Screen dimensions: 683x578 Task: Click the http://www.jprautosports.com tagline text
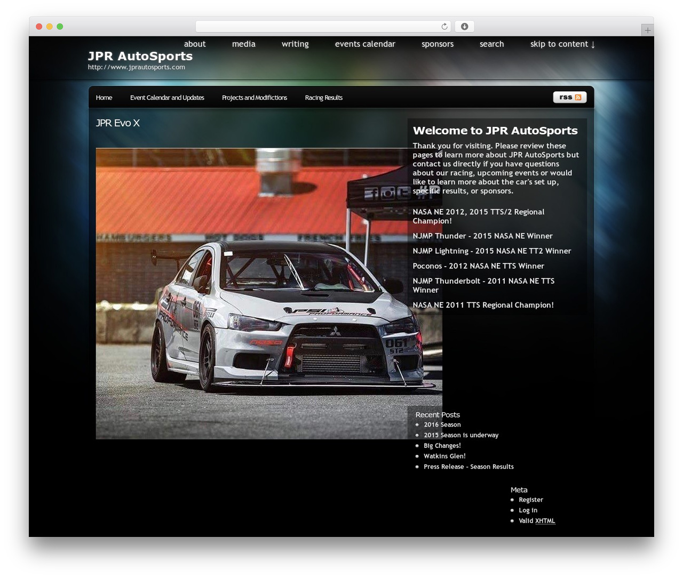(137, 67)
